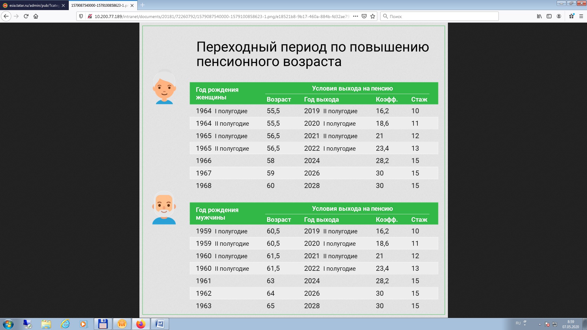Open Microsoft Word from the taskbar
The width and height of the screenshot is (587, 330).
point(160,324)
